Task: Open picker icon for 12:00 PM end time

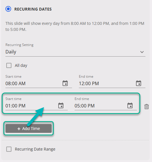Action: click(139, 83)
